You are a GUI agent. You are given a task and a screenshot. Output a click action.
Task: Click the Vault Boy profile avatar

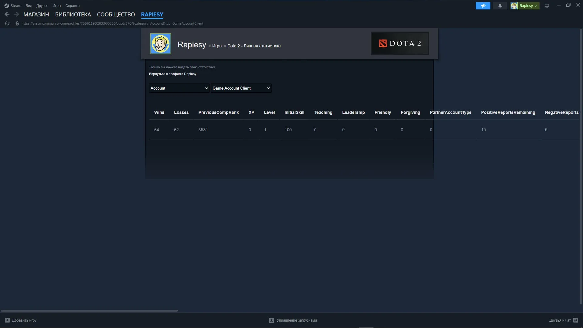[160, 44]
